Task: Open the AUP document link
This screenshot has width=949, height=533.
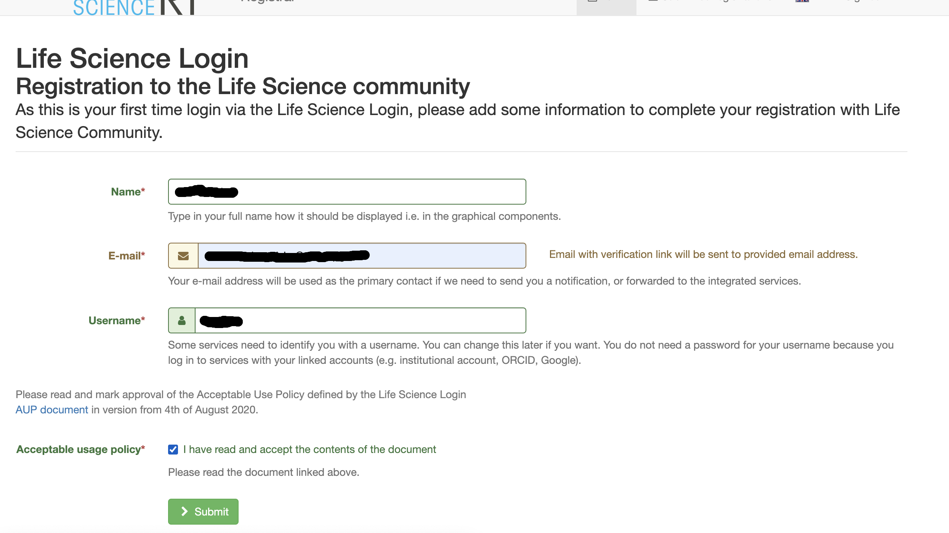Action: (52, 410)
